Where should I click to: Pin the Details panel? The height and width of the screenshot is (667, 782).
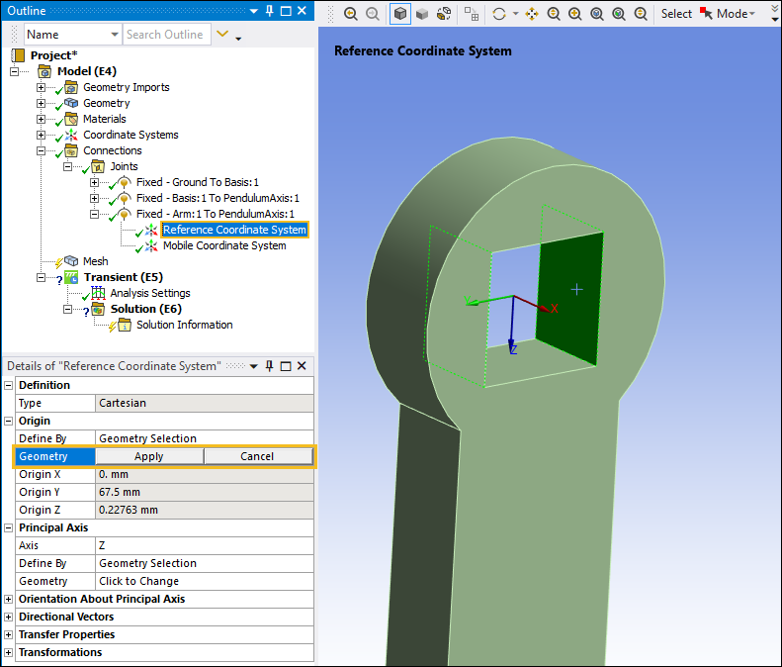pos(268,366)
